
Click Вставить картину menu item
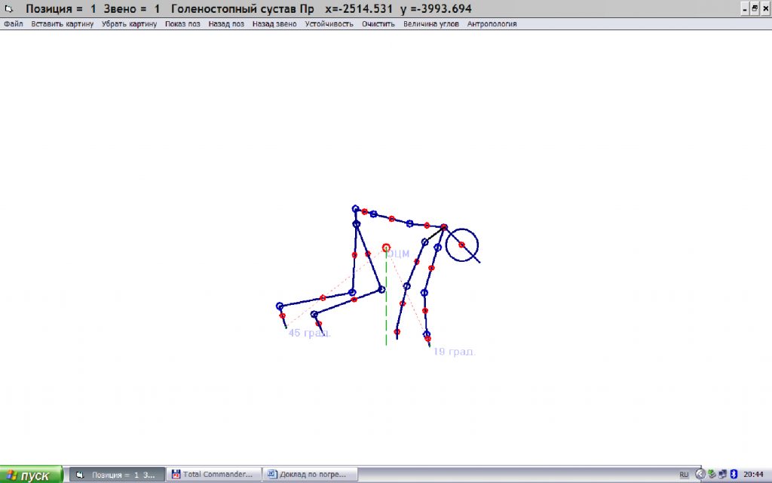point(63,24)
